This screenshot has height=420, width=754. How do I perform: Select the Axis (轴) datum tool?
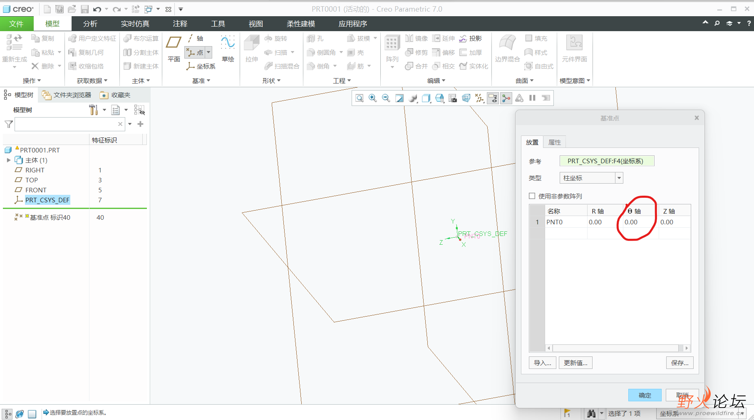(x=195, y=39)
